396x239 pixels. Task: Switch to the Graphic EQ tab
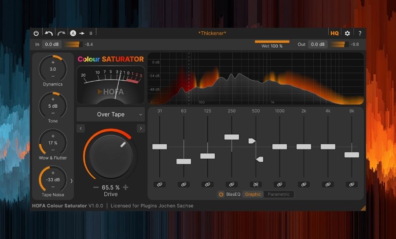(x=253, y=194)
